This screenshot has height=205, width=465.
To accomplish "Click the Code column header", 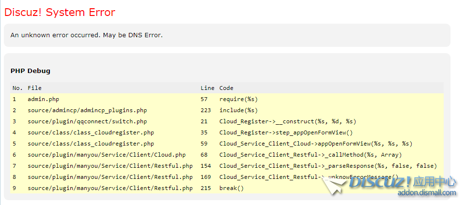I will 226,88.
